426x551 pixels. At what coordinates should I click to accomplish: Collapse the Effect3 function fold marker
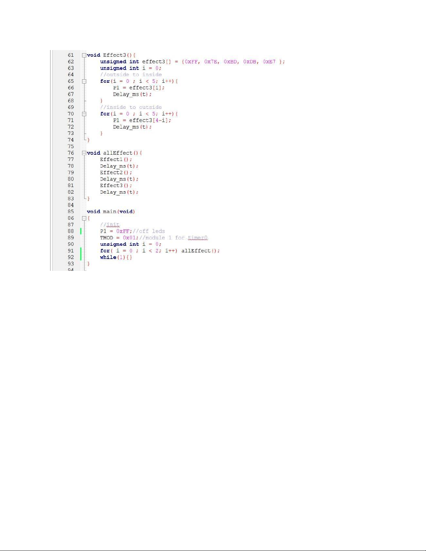tap(84, 55)
